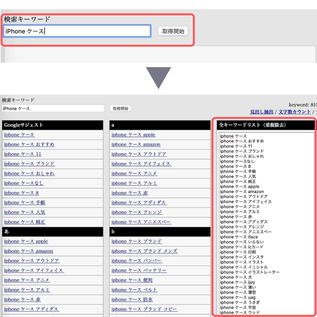
Task: Select 'iphone ケース いらない' in the keyword list
Action: (x=242, y=242)
